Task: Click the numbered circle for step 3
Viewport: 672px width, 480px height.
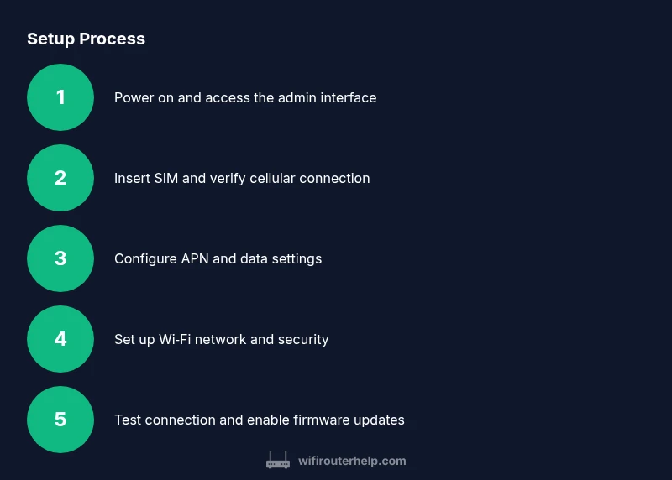Action: [x=60, y=258]
